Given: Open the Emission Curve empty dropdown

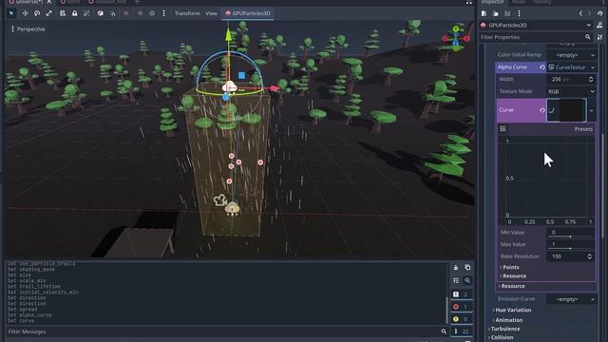Looking at the screenshot, I should (571, 299).
